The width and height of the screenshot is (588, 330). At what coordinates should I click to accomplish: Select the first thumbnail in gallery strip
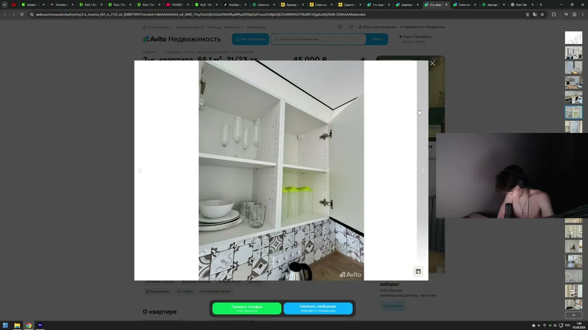(573, 38)
